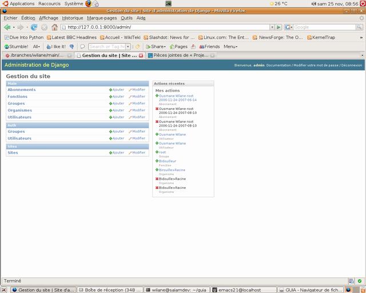Screen dimensions: 366x293
Task: Click the Firefox launcher in top panel
Action: [x=88, y=3]
